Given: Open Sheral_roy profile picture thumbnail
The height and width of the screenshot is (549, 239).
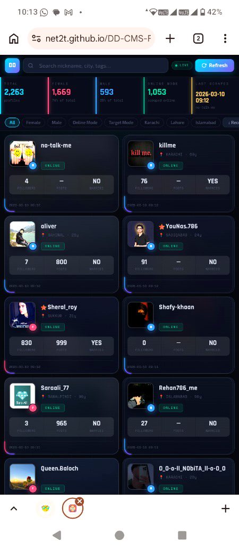Looking at the screenshot, I should click(x=23, y=315).
